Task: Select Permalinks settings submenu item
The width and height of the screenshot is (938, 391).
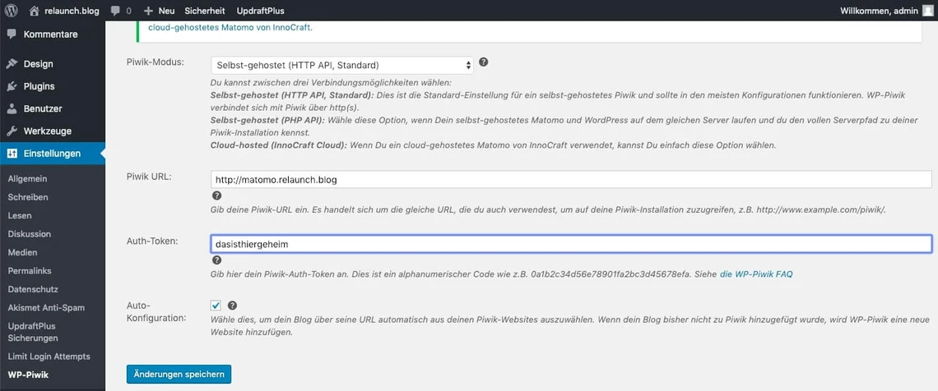Action: coord(30,270)
